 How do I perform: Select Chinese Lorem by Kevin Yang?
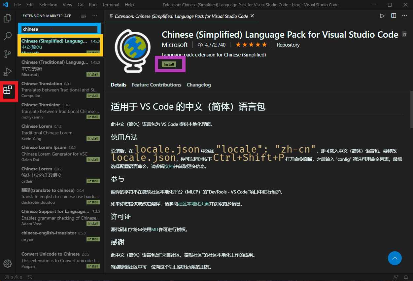coord(60,132)
